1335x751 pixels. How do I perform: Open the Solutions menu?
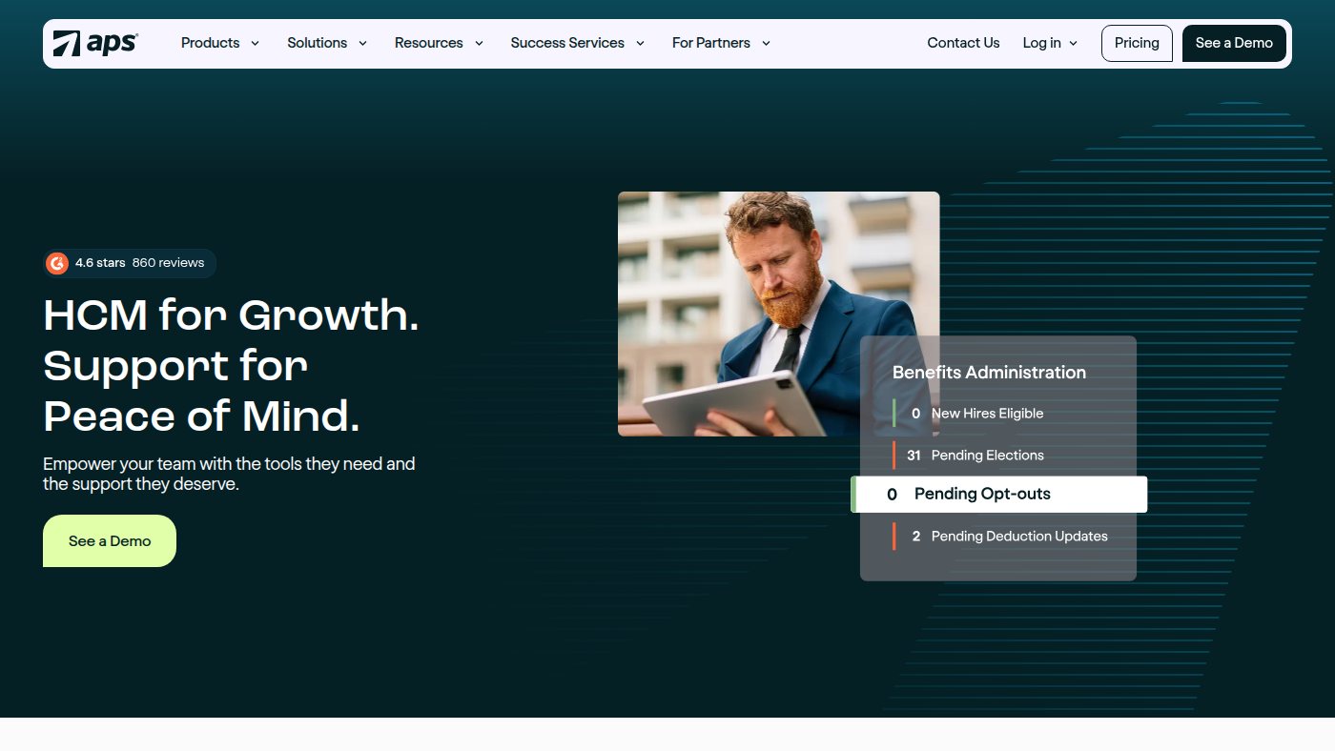coord(318,43)
